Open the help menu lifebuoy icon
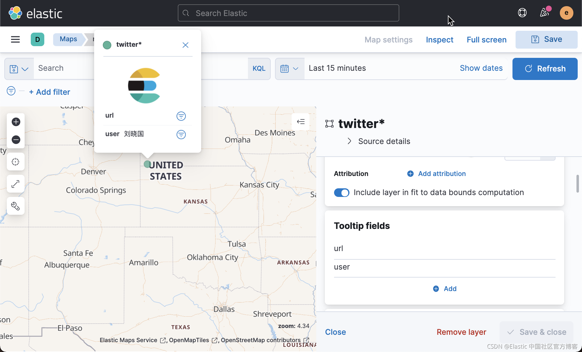Image resolution: width=582 pixels, height=352 pixels. click(522, 13)
